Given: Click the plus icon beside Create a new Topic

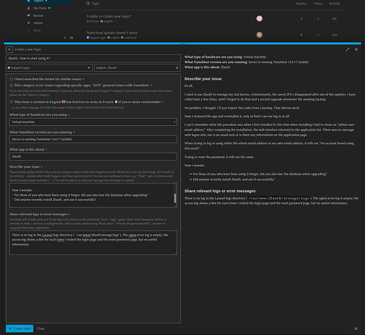Looking at the screenshot, I should (9, 50).
